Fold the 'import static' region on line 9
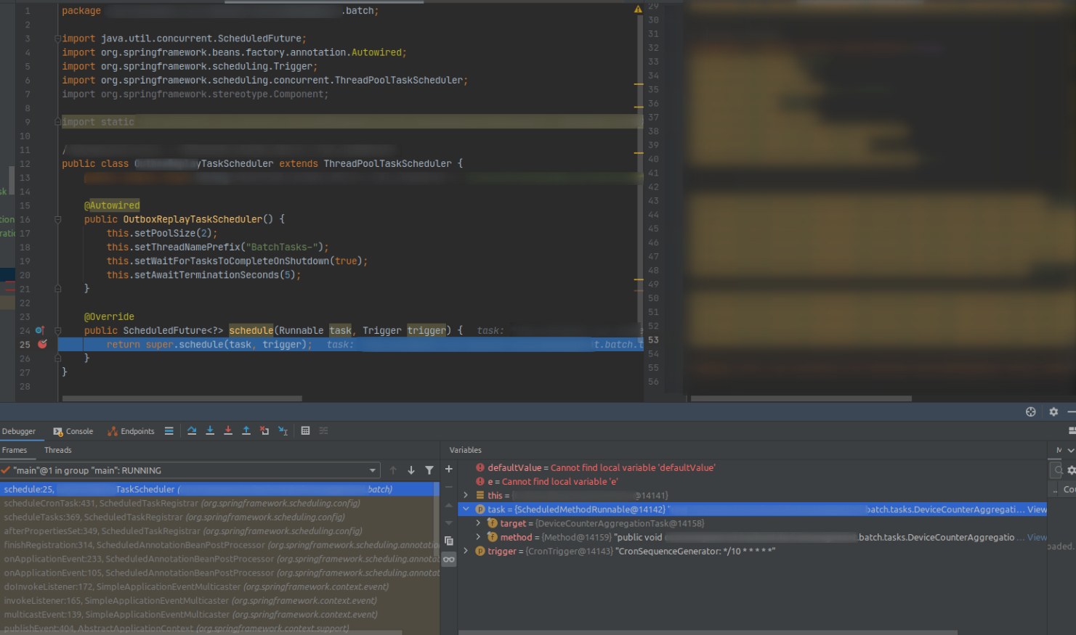Screen dimensions: 1076x635 (x=57, y=122)
